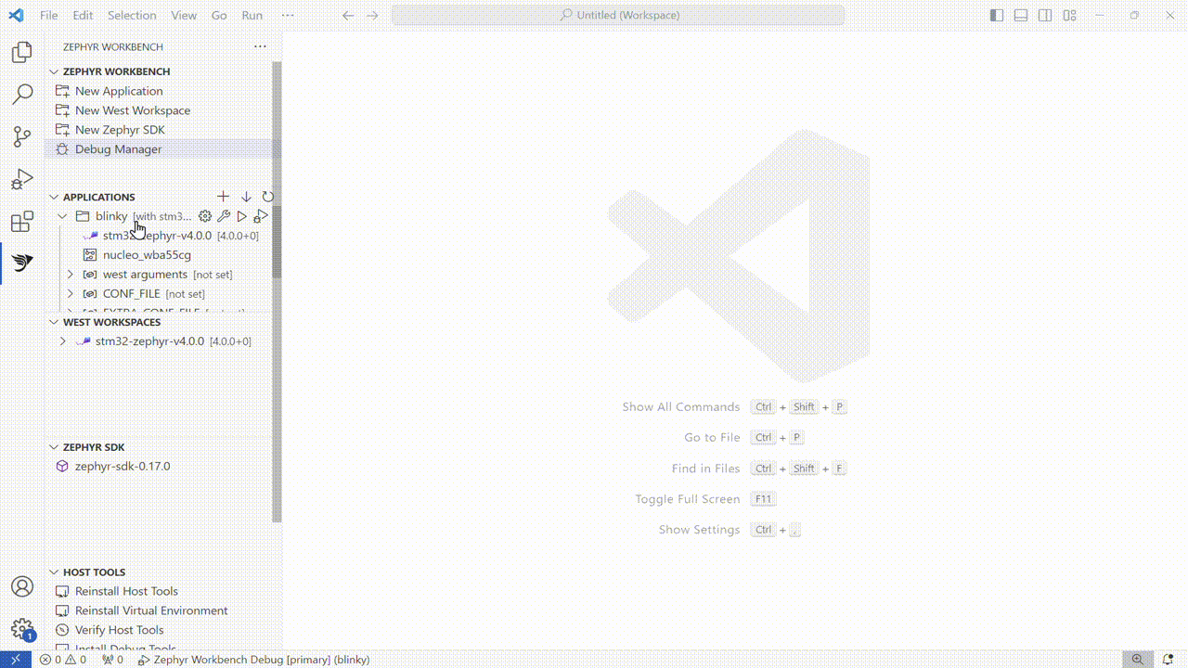1188x668 pixels.
Task: Click the Untitled (Workspace) command center search box
Action: 618,16
